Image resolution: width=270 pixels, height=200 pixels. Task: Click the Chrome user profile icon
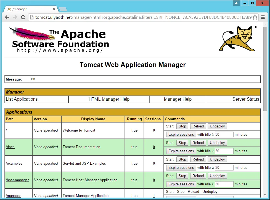click(236, 3)
